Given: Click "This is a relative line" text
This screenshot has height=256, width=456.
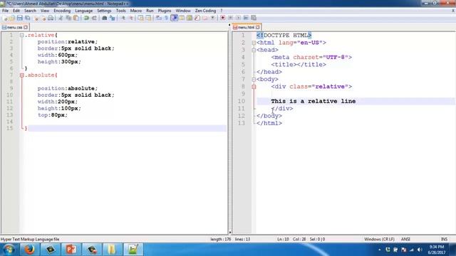Looking at the screenshot, I should pyautogui.click(x=313, y=101).
